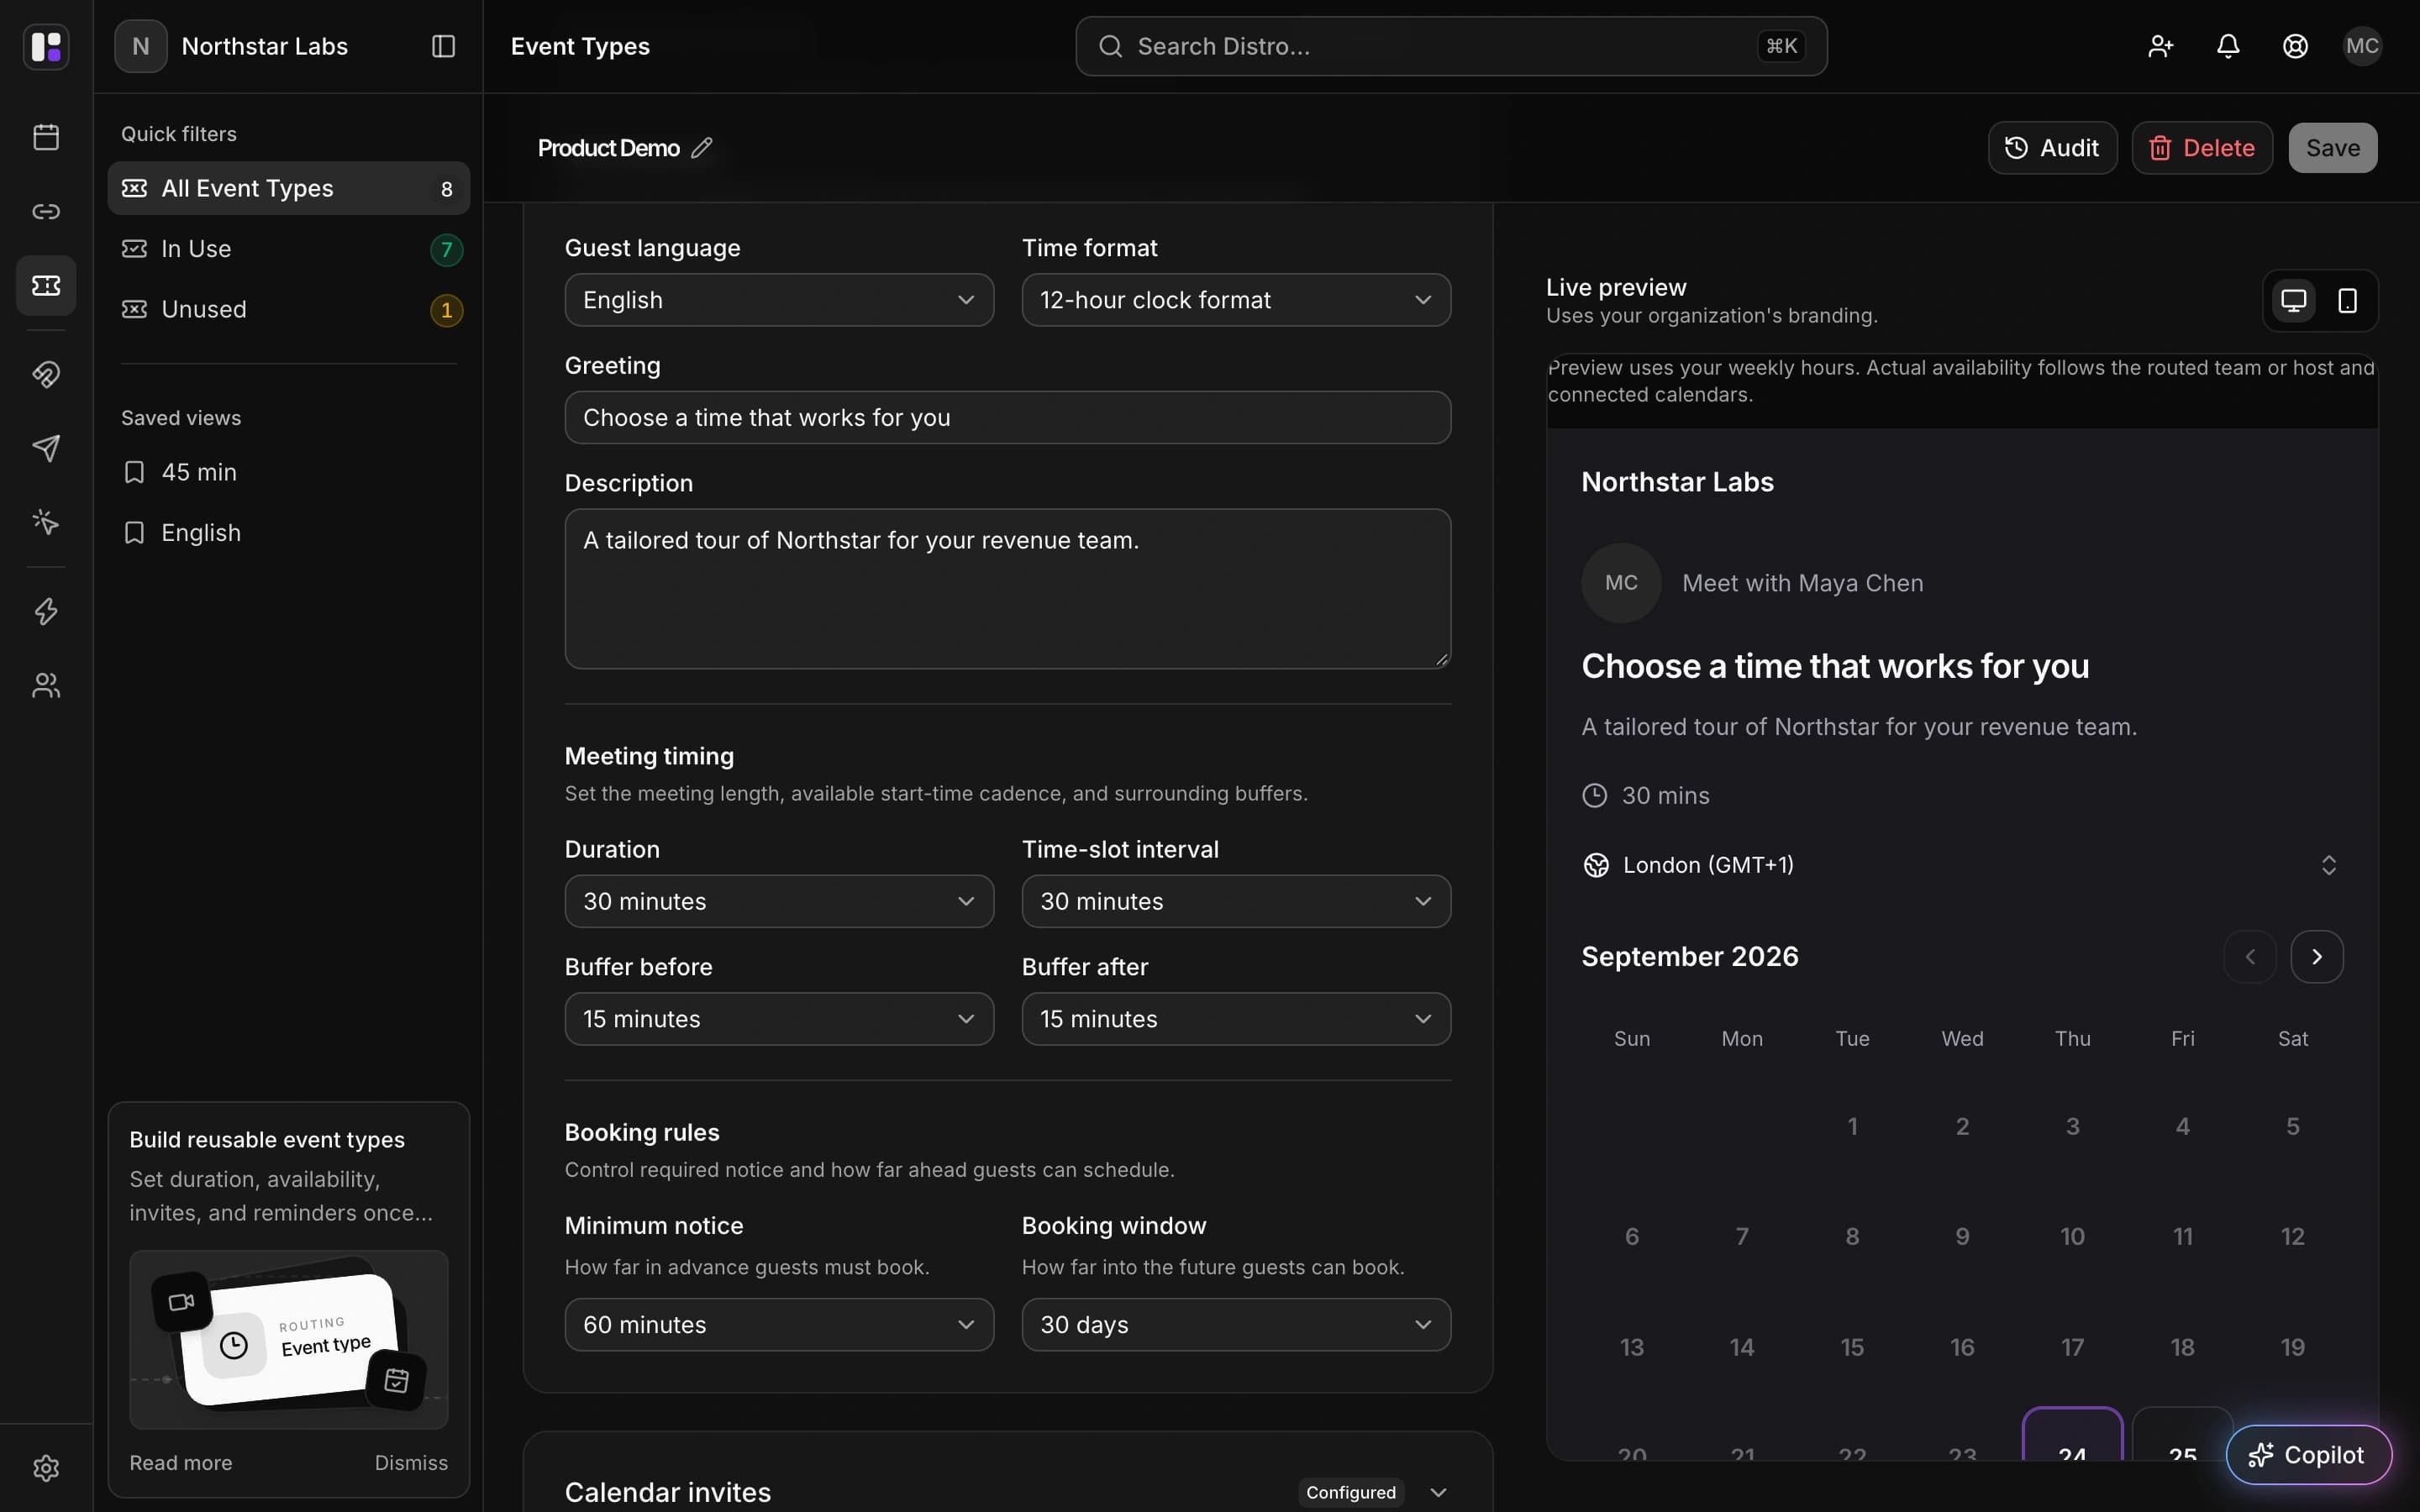
Task: Click the ⌘K shortcut badge
Action: (1781, 46)
